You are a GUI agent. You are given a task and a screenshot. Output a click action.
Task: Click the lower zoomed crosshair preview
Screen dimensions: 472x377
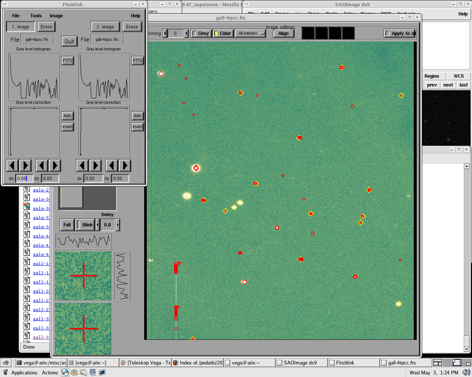pos(83,328)
